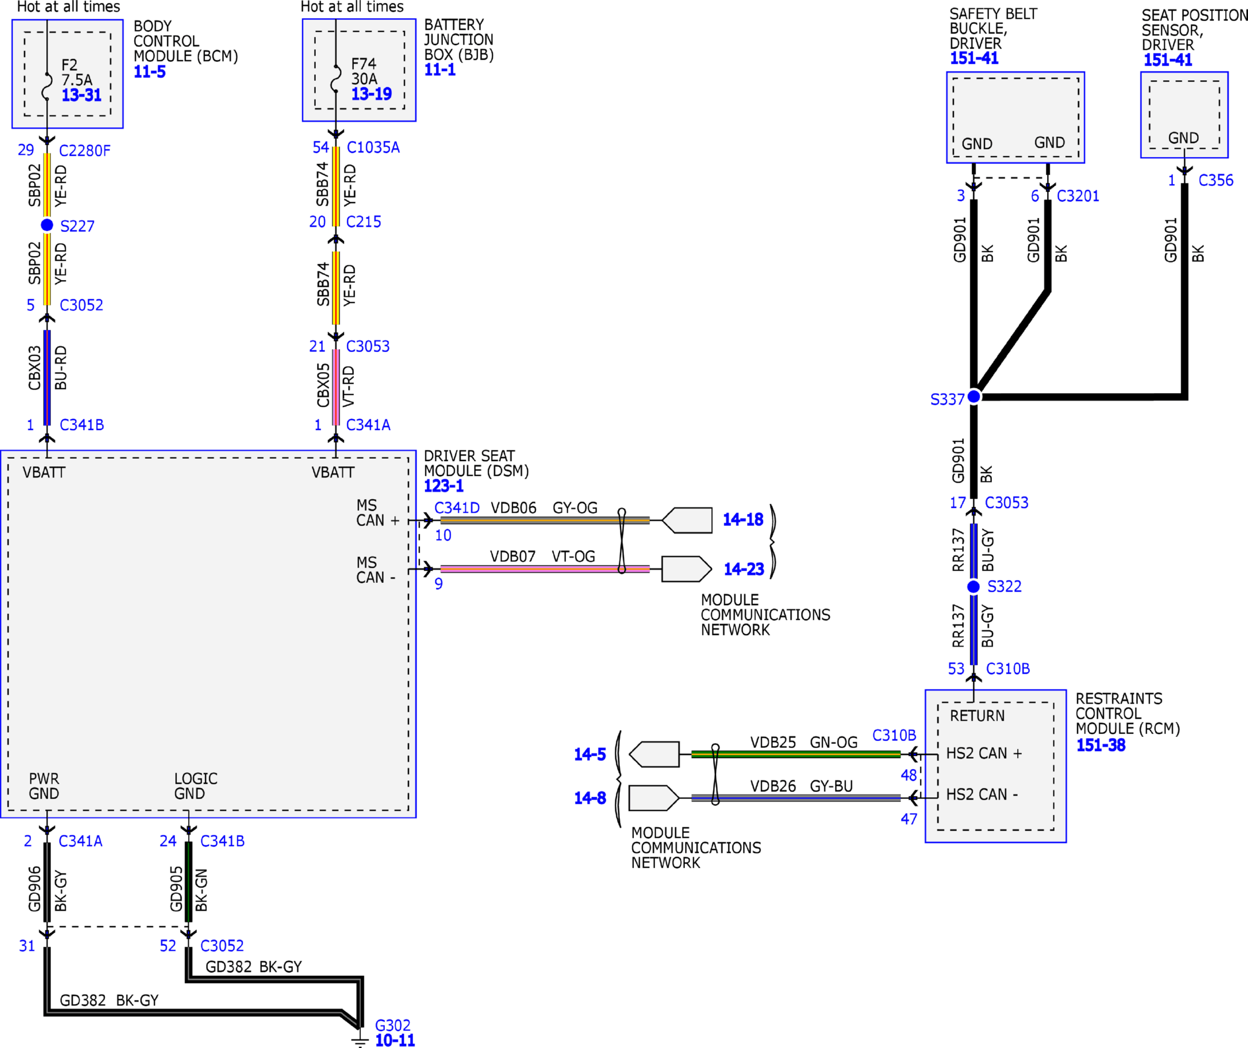Select C3053 label next to pin 21
The width and height of the screenshot is (1248, 1048).
pos(368,346)
